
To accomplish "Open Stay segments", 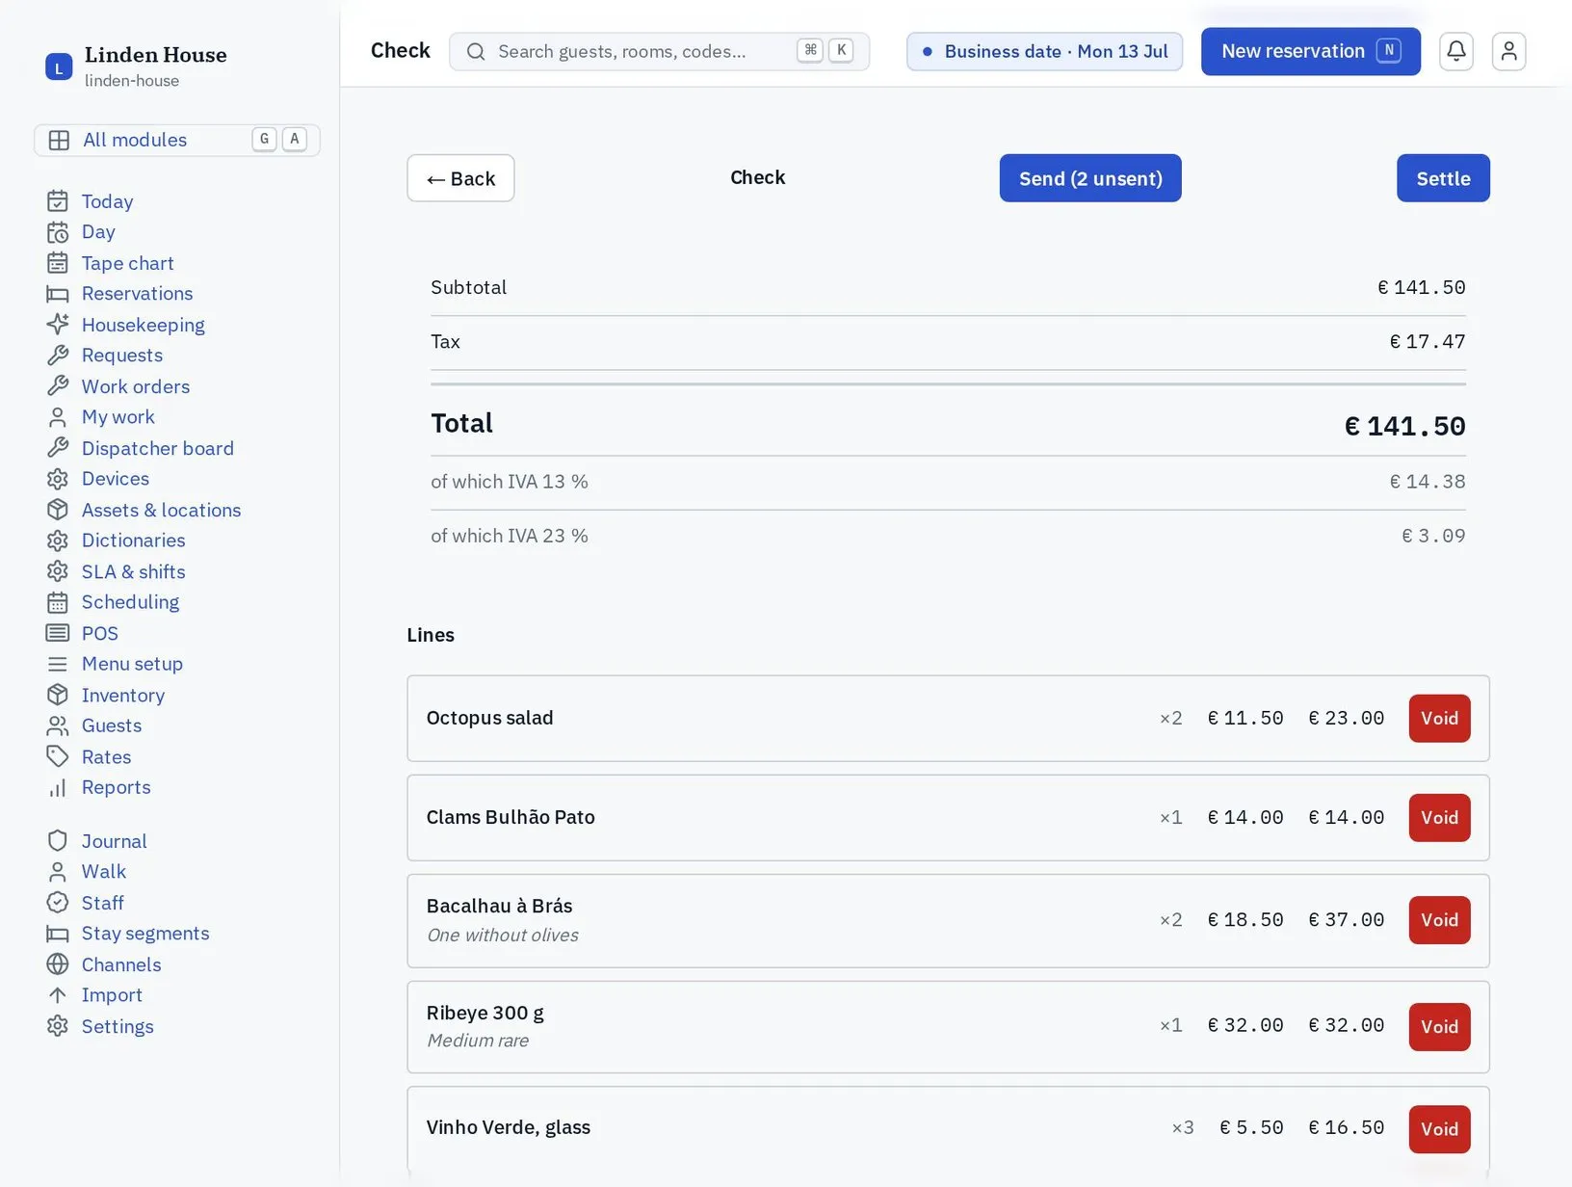I will coord(145,934).
